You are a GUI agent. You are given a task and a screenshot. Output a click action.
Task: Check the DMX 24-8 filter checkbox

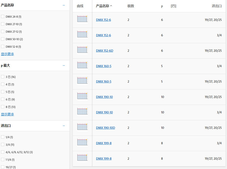(3, 17)
